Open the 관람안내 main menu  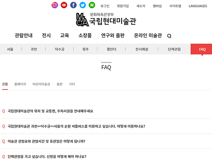point(23,36)
